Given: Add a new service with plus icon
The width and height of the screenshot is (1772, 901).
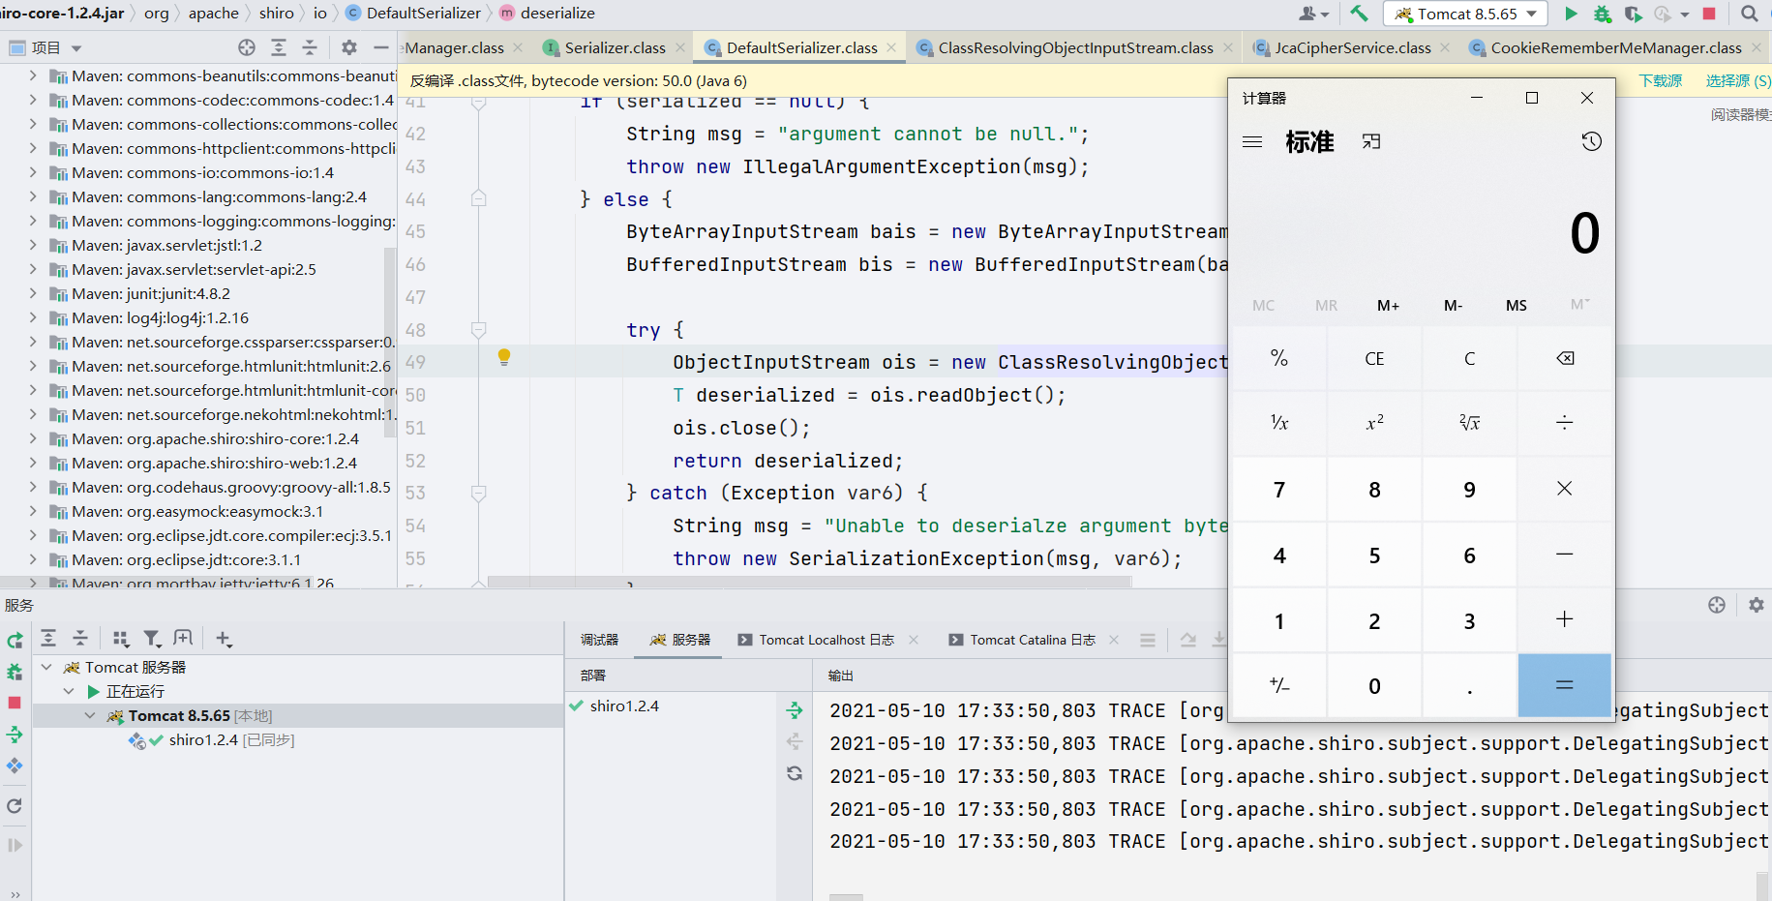Looking at the screenshot, I should (224, 639).
